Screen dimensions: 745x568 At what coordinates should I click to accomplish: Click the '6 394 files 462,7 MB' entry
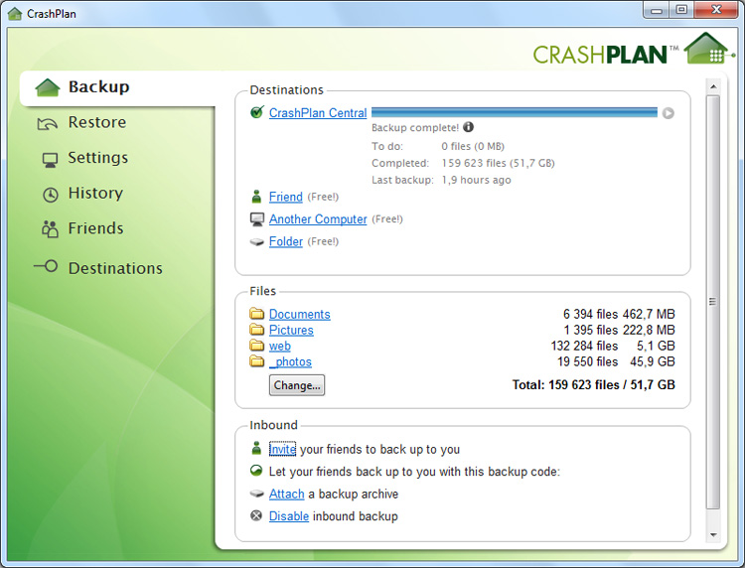point(619,314)
